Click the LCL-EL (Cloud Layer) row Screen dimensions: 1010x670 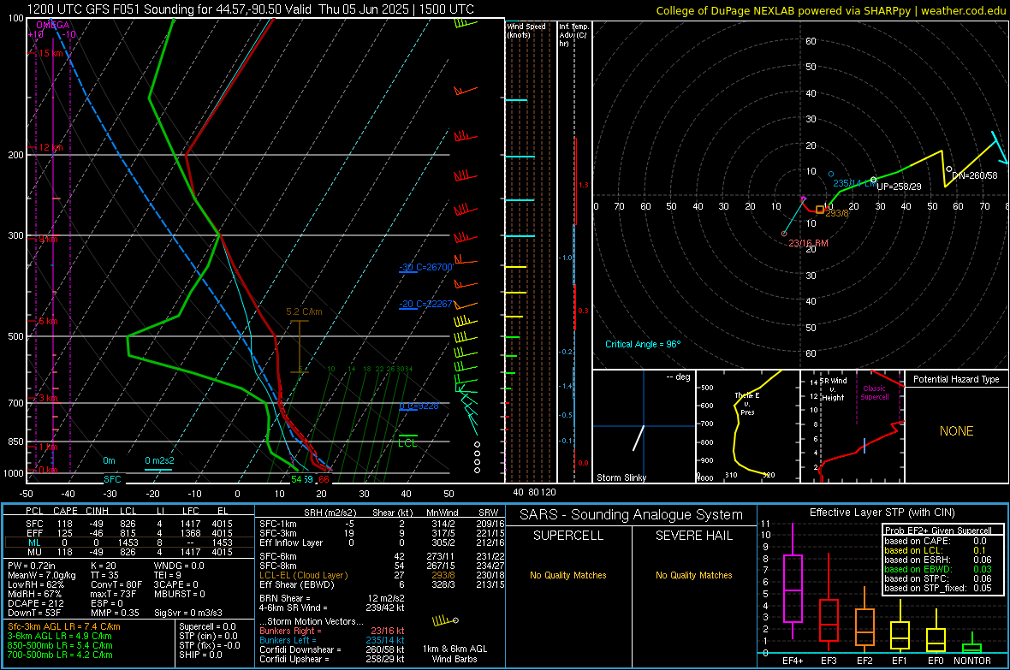[383, 575]
